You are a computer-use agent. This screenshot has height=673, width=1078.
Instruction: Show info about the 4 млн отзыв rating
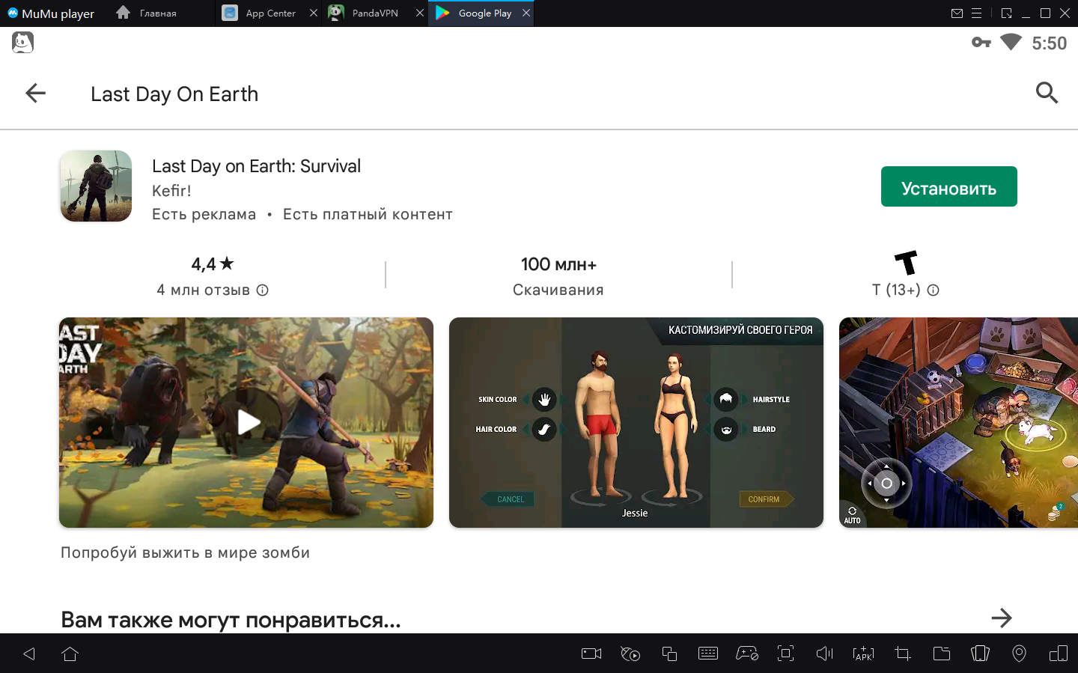(x=263, y=290)
